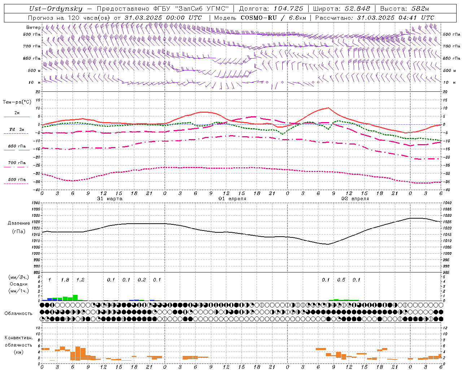Click the 3-hour precipitation value 0.5

pyautogui.click(x=341, y=280)
